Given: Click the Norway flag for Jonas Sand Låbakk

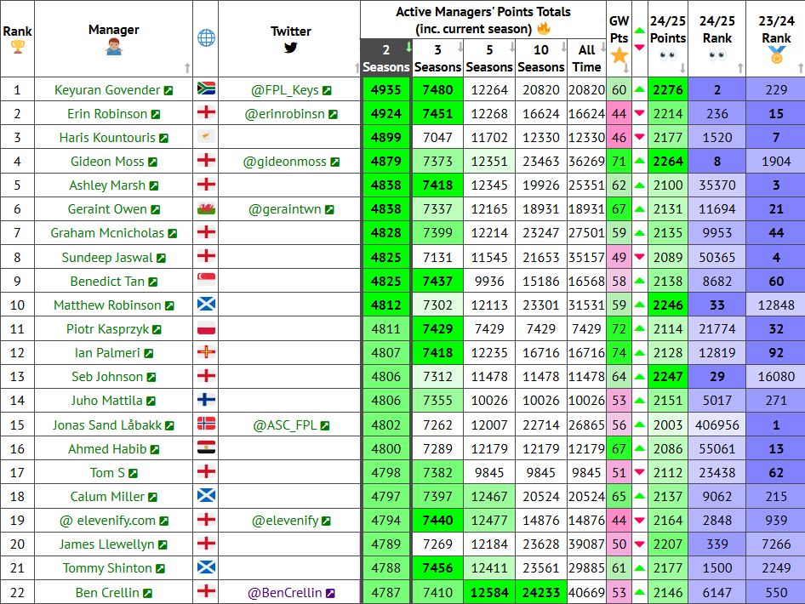Looking at the screenshot, I should pos(206,424).
